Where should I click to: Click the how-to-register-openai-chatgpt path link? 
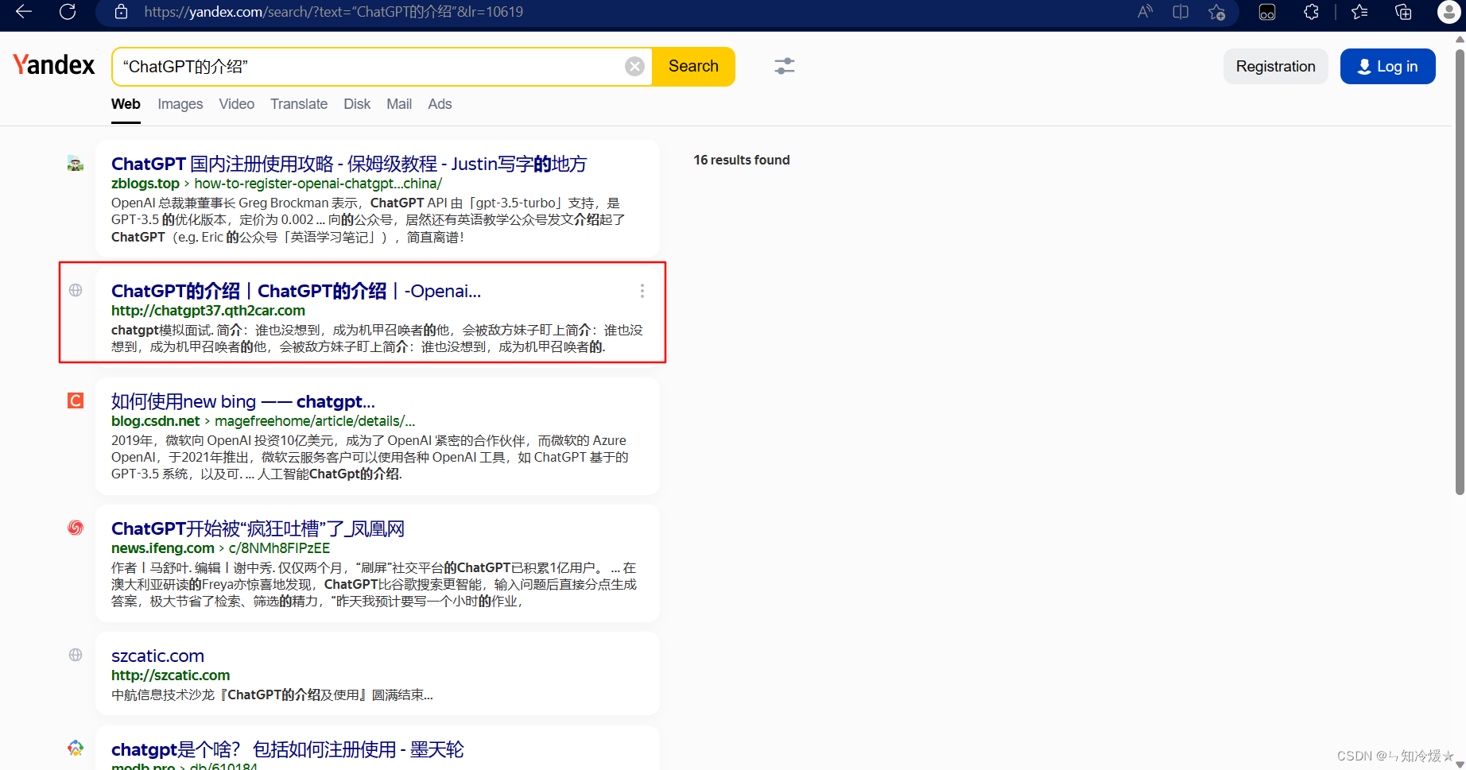click(318, 184)
